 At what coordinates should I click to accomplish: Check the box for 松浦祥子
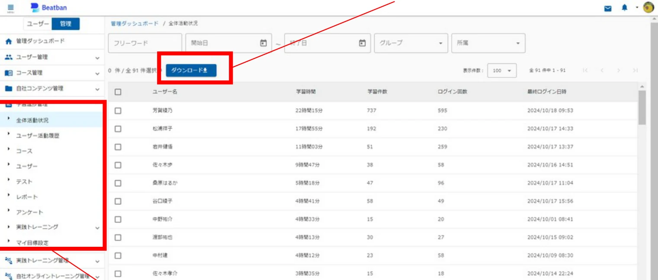118,129
